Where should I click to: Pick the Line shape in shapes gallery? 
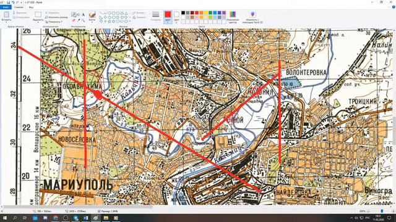(x=101, y=12)
